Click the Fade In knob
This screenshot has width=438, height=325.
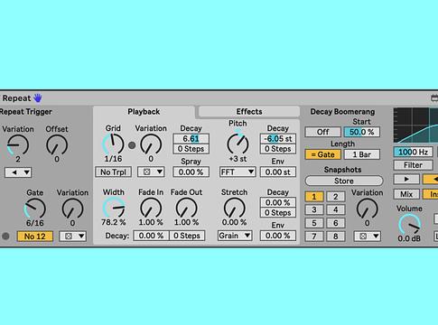coord(151,209)
